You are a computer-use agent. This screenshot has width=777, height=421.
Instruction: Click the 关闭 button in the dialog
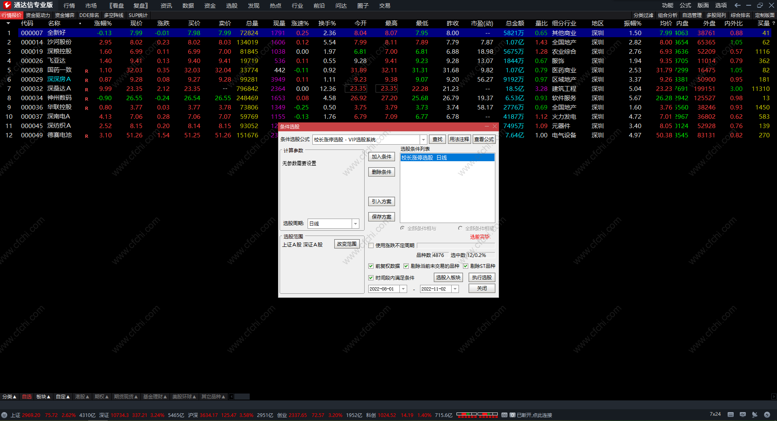pyautogui.click(x=482, y=288)
